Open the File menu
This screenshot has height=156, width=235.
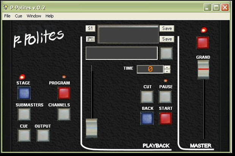(x=7, y=16)
